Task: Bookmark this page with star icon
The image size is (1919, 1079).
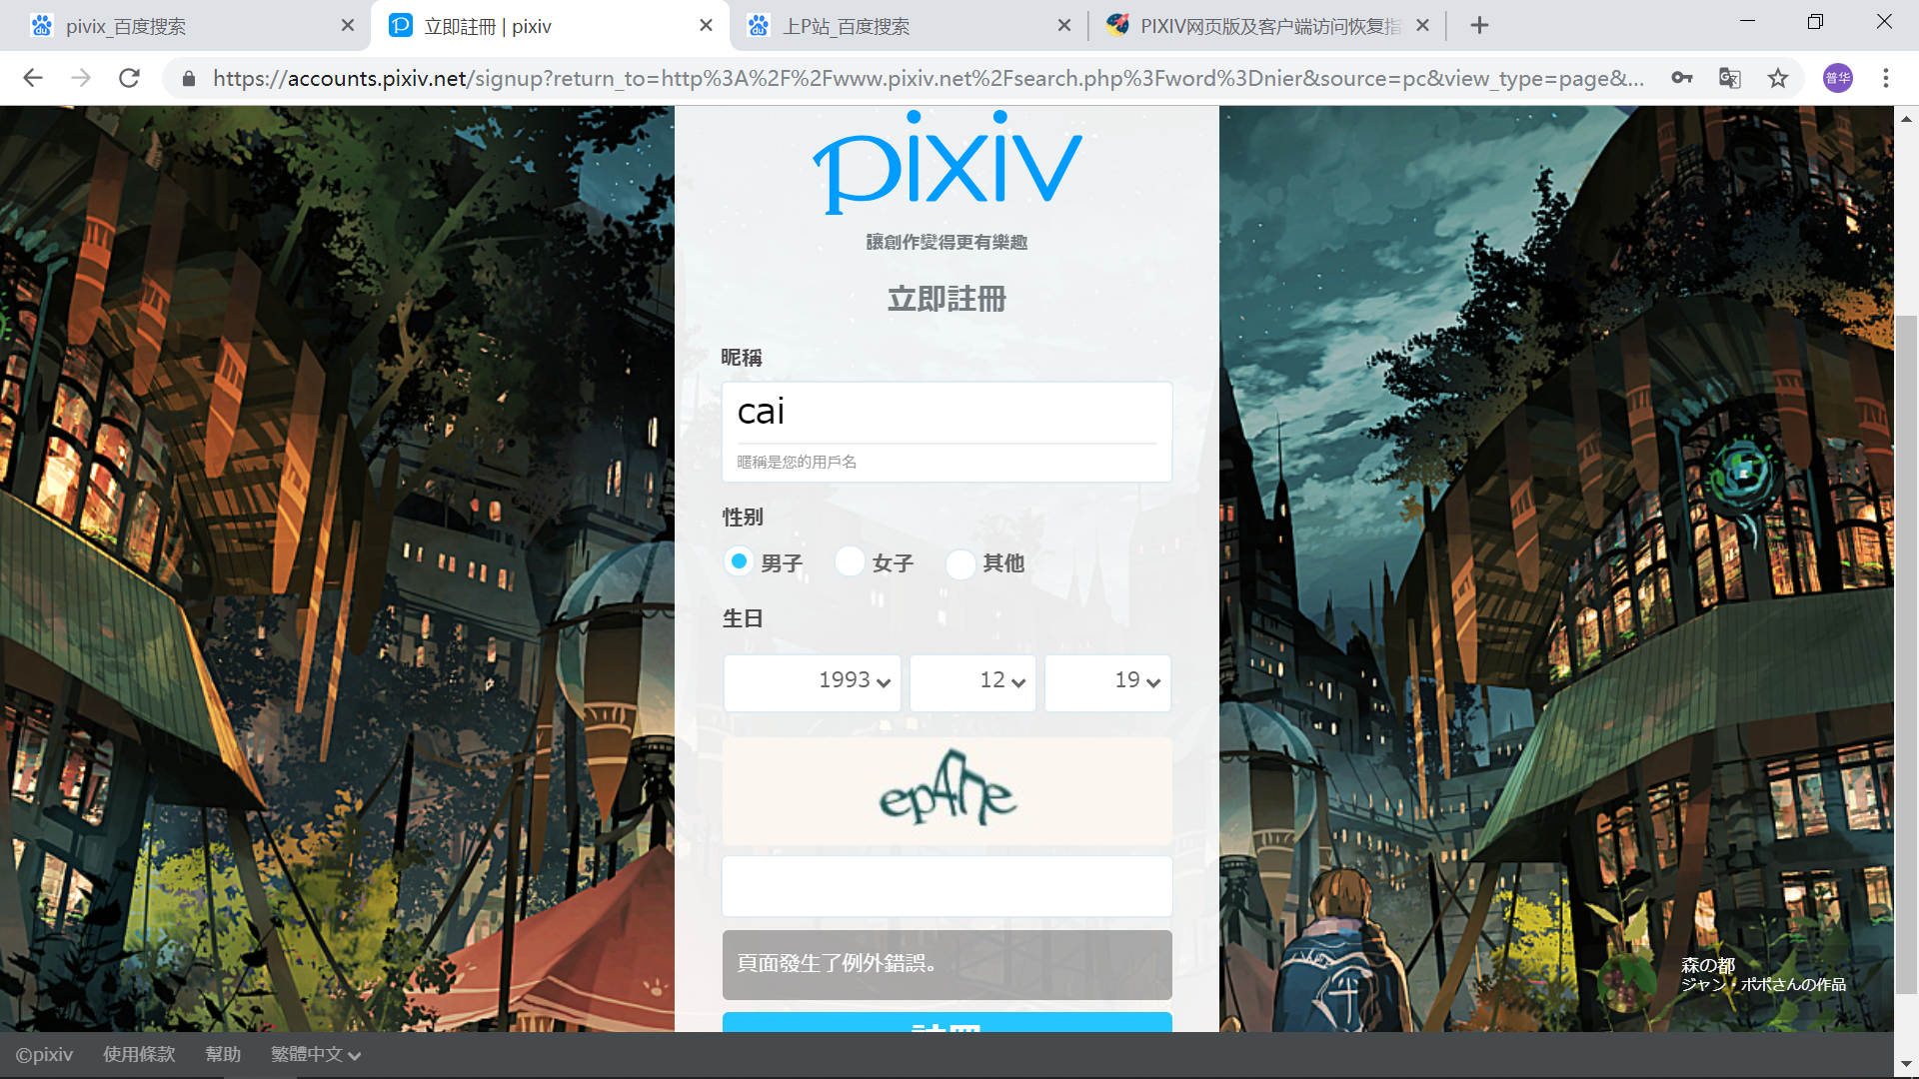Action: click(1777, 78)
